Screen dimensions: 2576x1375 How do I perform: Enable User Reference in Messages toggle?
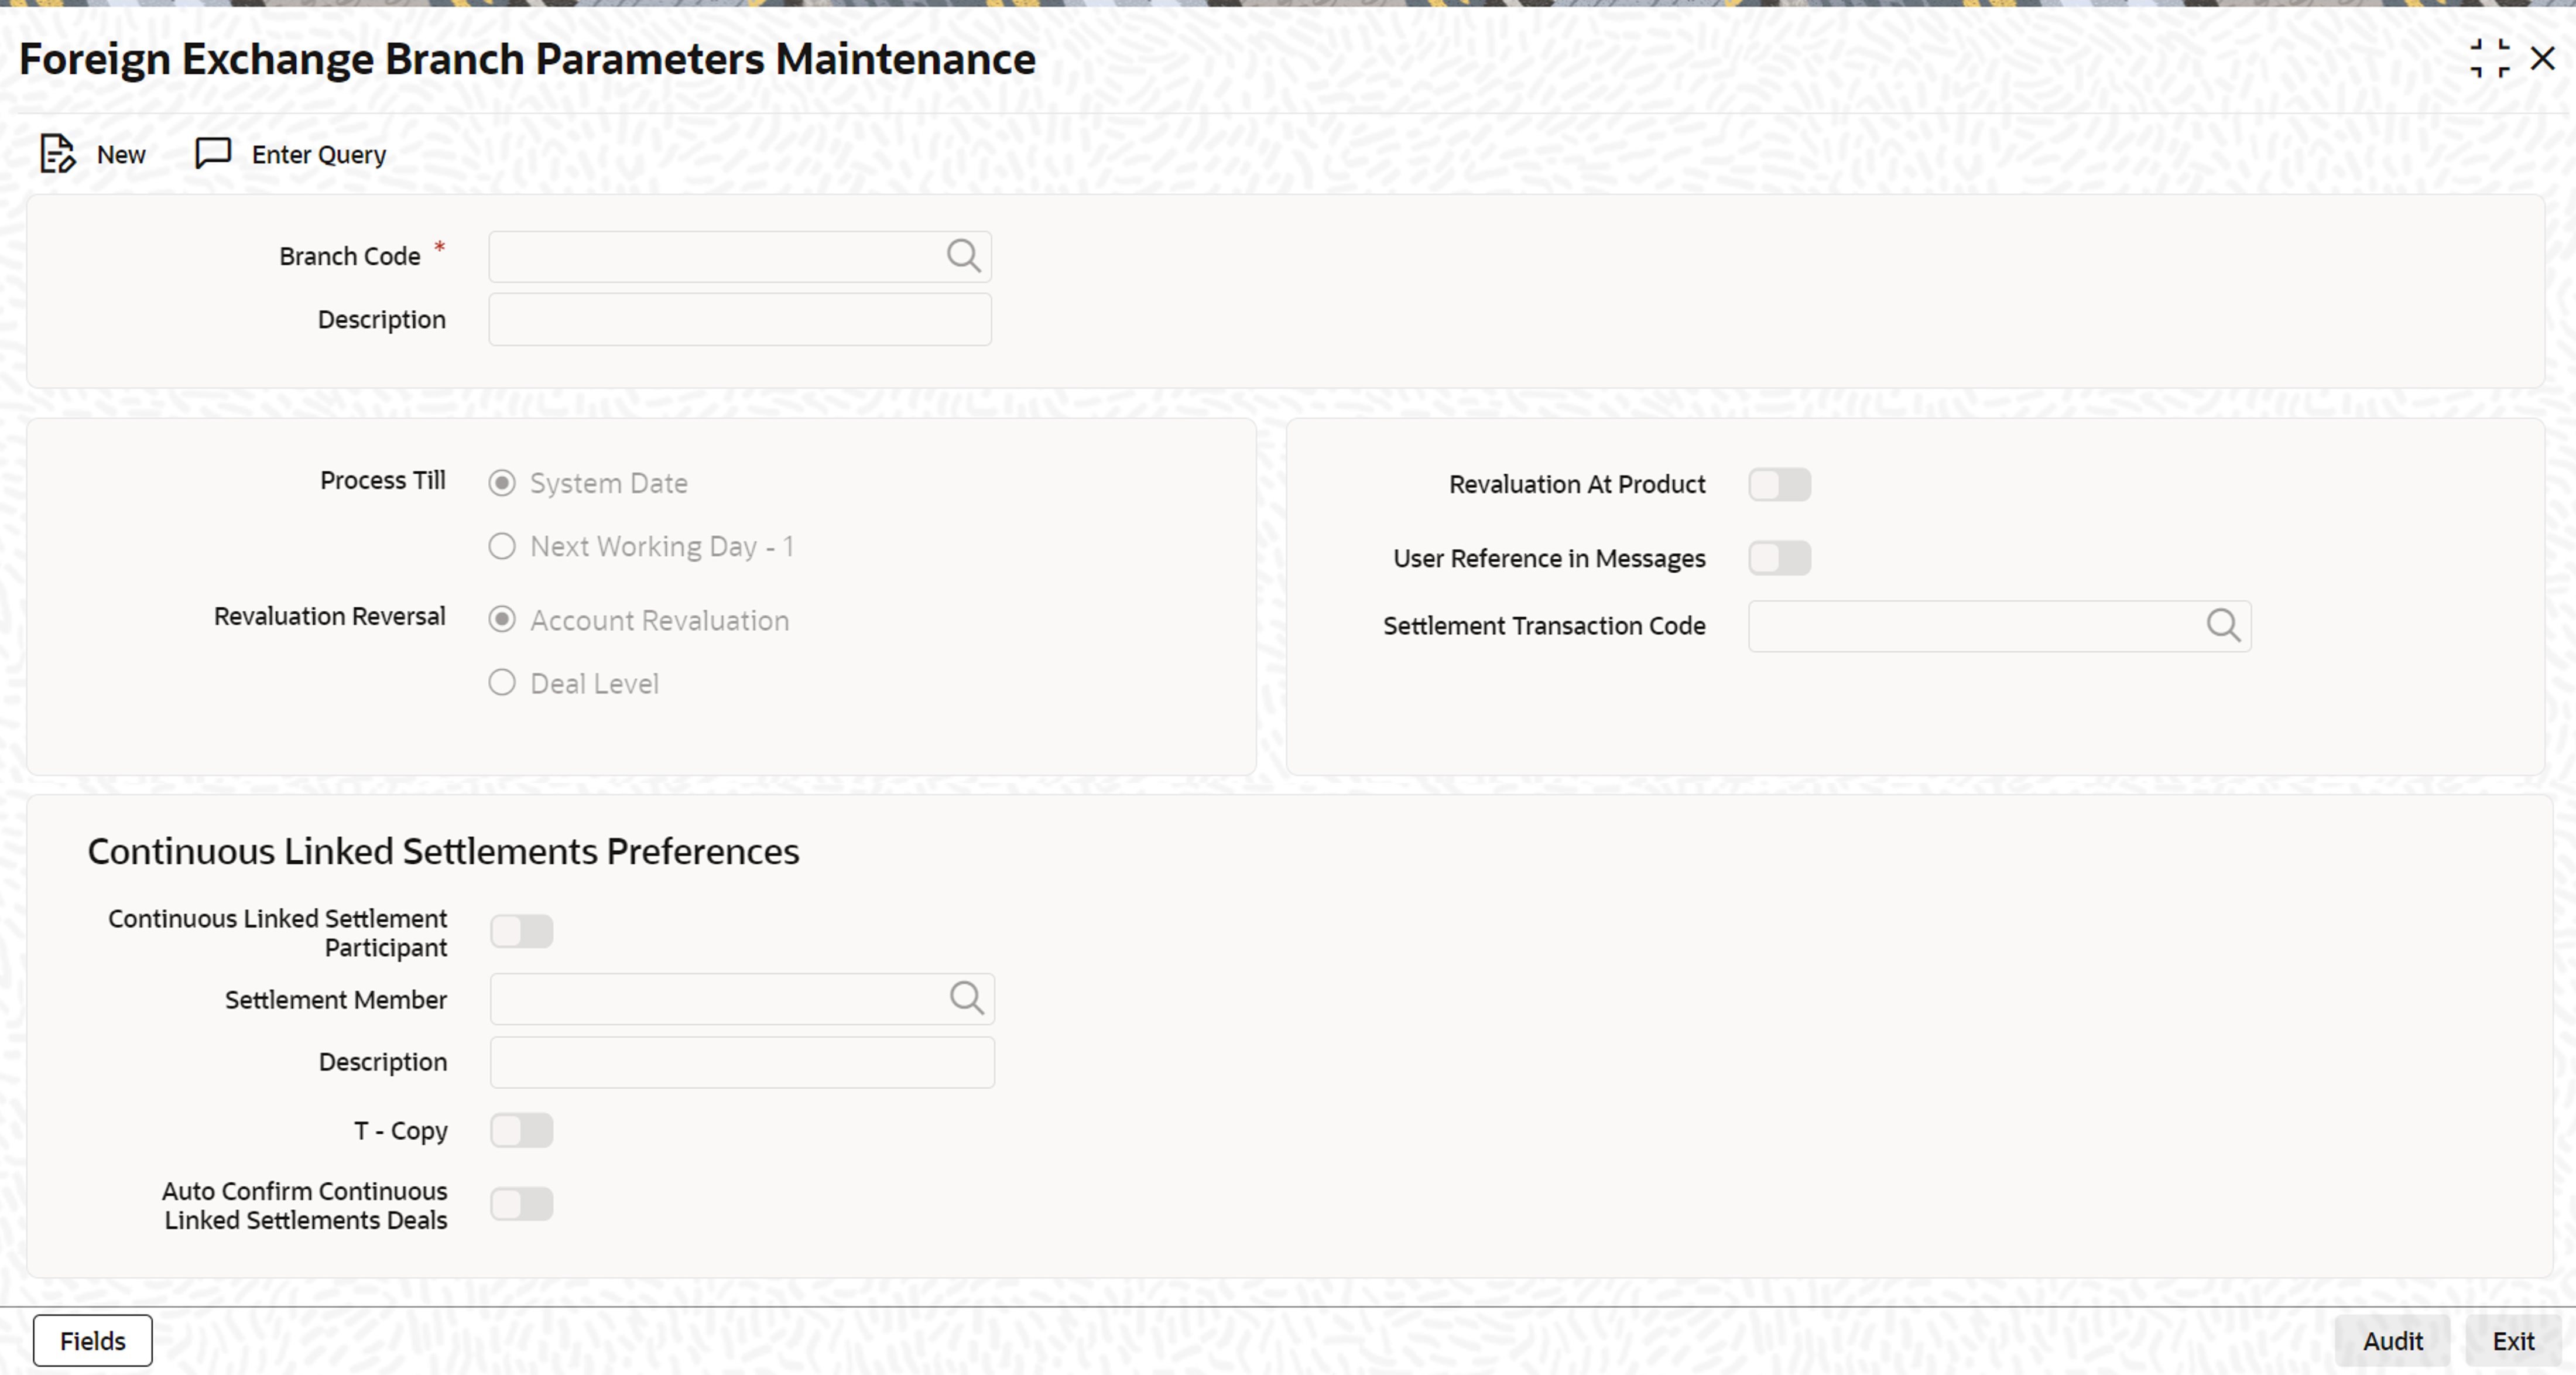coord(1779,558)
